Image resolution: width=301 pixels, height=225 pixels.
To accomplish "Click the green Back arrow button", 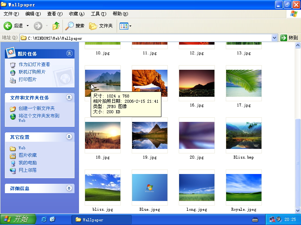I will [8, 26].
